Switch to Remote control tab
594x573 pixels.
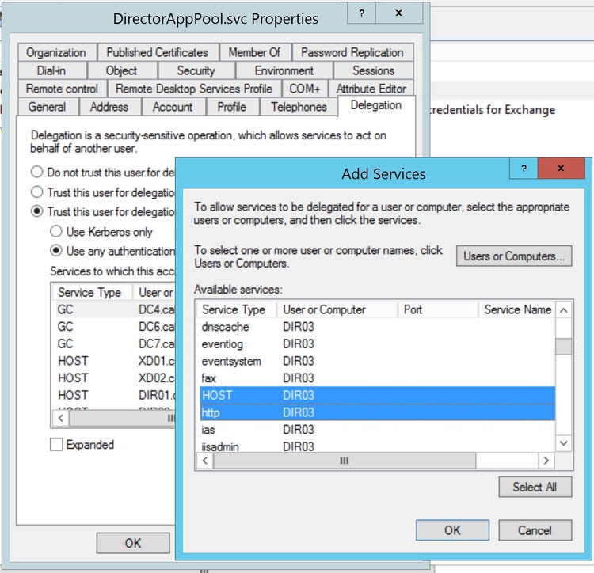[62, 89]
